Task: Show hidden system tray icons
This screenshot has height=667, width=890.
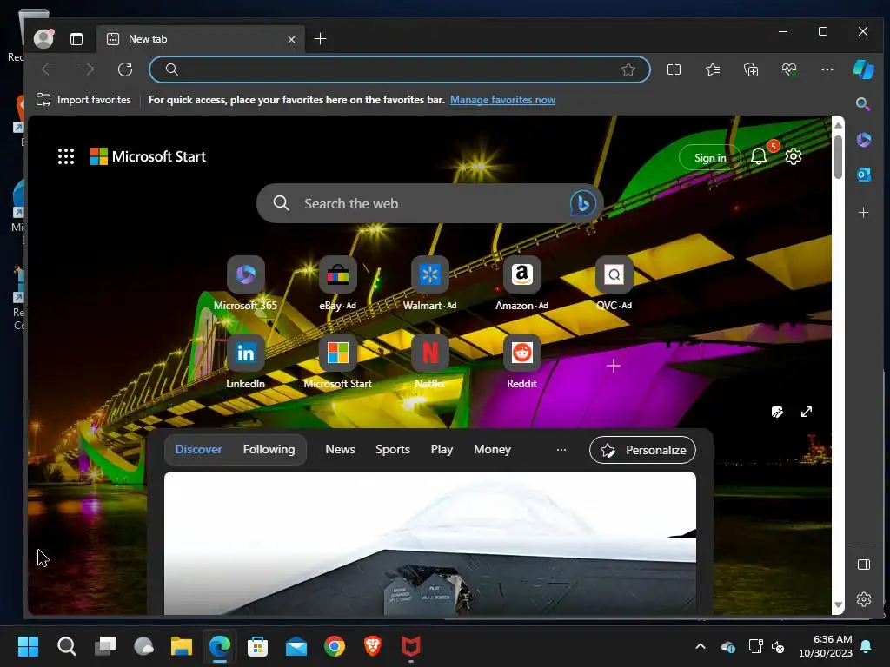Action: click(x=701, y=646)
